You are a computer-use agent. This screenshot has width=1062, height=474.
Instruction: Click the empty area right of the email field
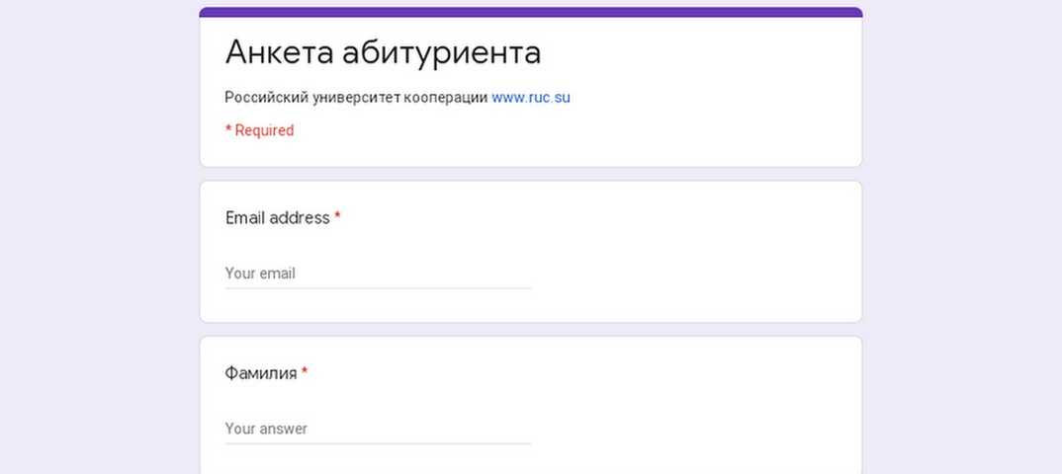coord(692,274)
